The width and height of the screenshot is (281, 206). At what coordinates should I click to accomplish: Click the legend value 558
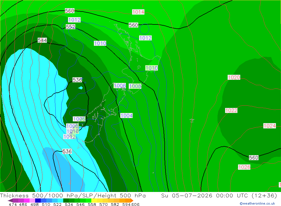click(92, 204)
